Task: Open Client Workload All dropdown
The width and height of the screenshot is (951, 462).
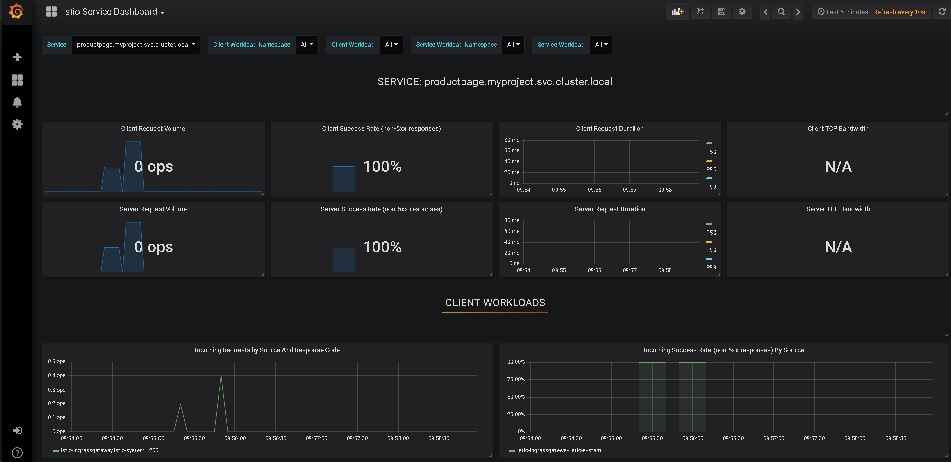Action: (391, 45)
